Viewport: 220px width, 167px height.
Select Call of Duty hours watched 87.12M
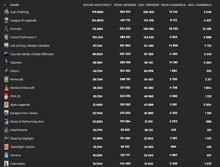(x=98, y=46)
